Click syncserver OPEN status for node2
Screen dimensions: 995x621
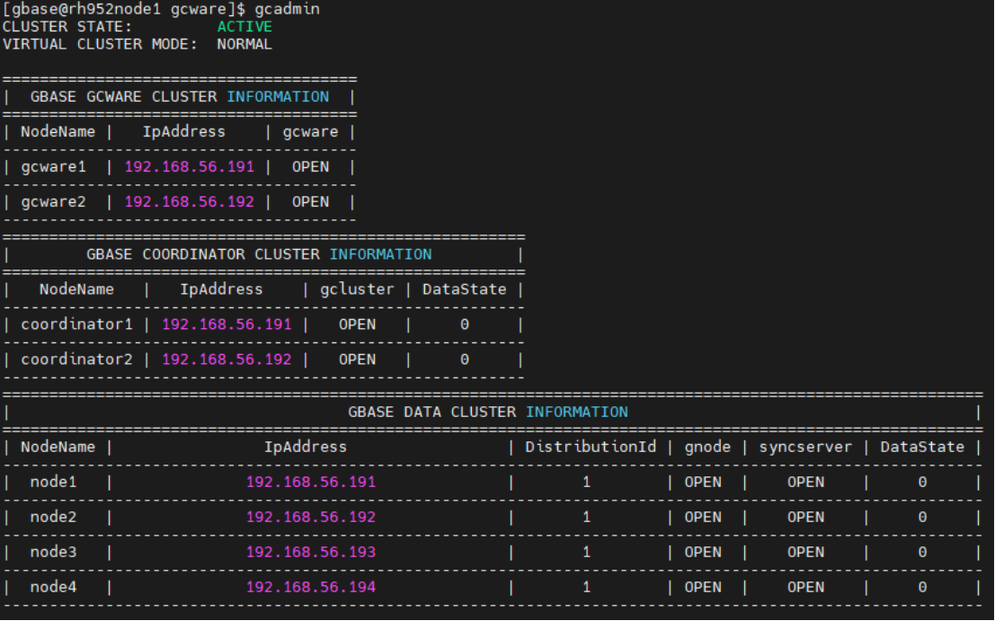805,517
